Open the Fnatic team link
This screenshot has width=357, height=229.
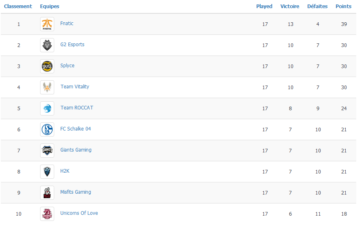click(67, 23)
